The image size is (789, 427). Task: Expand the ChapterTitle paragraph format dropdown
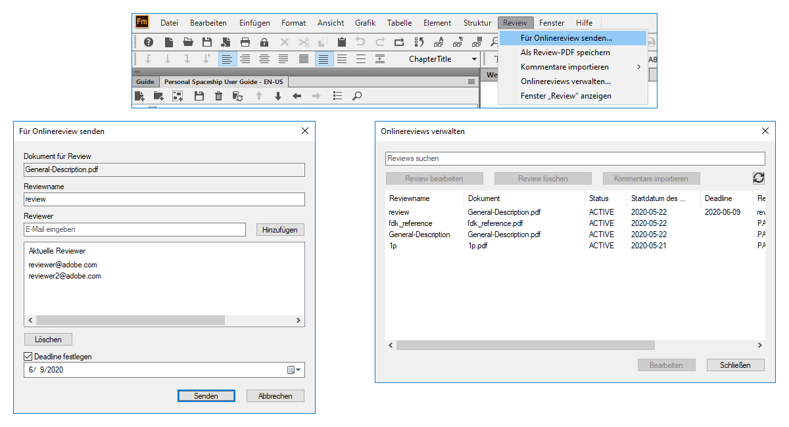click(474, 59)
